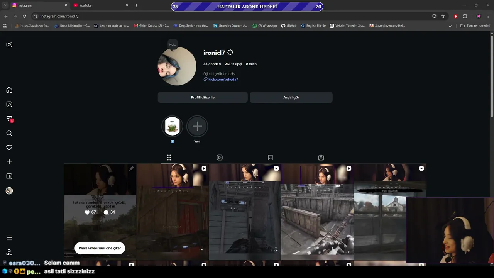The width and height of the screenshot is (494, 278).
Task: Open WhatsApp bookmark
Action: tap(265, 26)
